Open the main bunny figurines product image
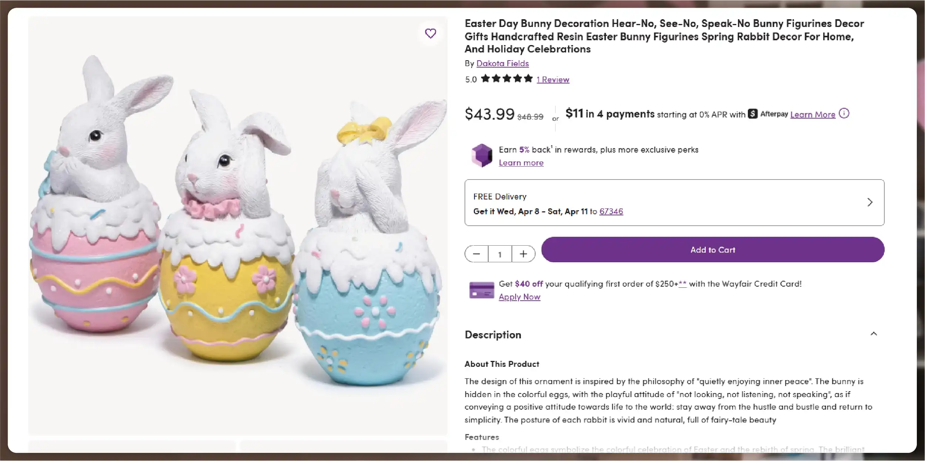 237,225
